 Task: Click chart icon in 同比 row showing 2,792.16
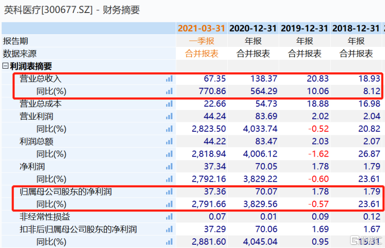click(169, 179)
